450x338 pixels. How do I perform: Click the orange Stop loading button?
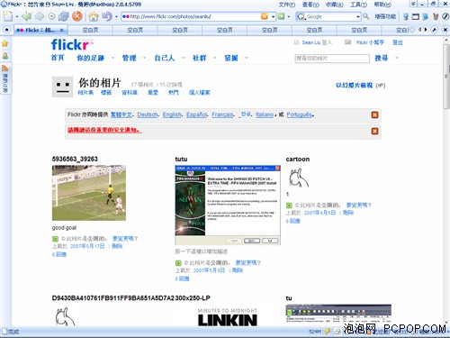coord(77,16)
